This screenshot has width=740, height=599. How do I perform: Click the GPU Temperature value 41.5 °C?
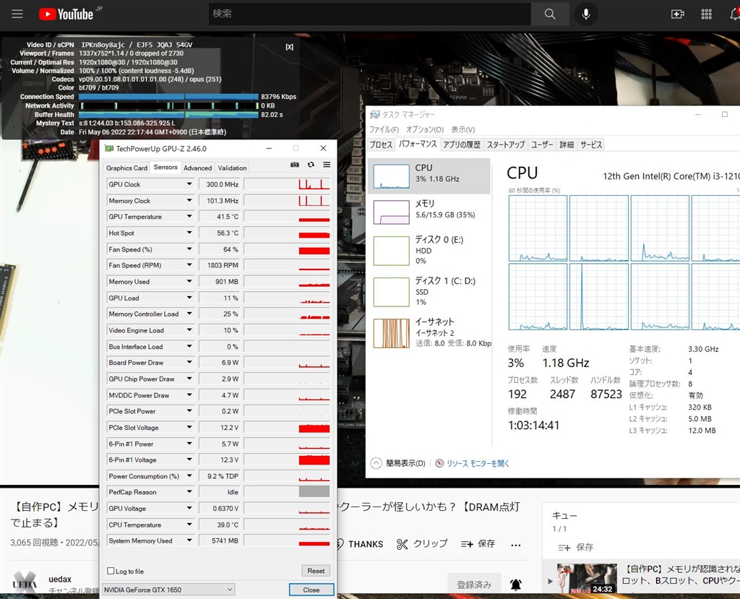coord(220,216)
